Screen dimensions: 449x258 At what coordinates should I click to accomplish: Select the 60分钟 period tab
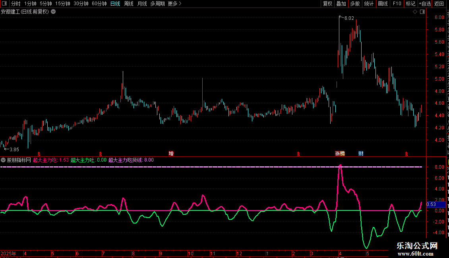pyautogui.click(x=99, y=4)
